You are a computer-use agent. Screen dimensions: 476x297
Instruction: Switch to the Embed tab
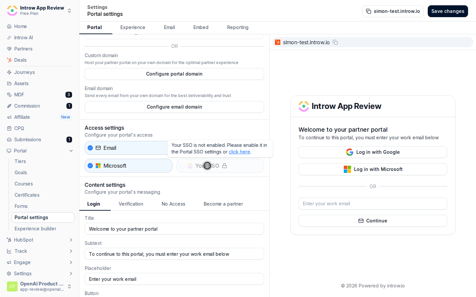[201, 27]
